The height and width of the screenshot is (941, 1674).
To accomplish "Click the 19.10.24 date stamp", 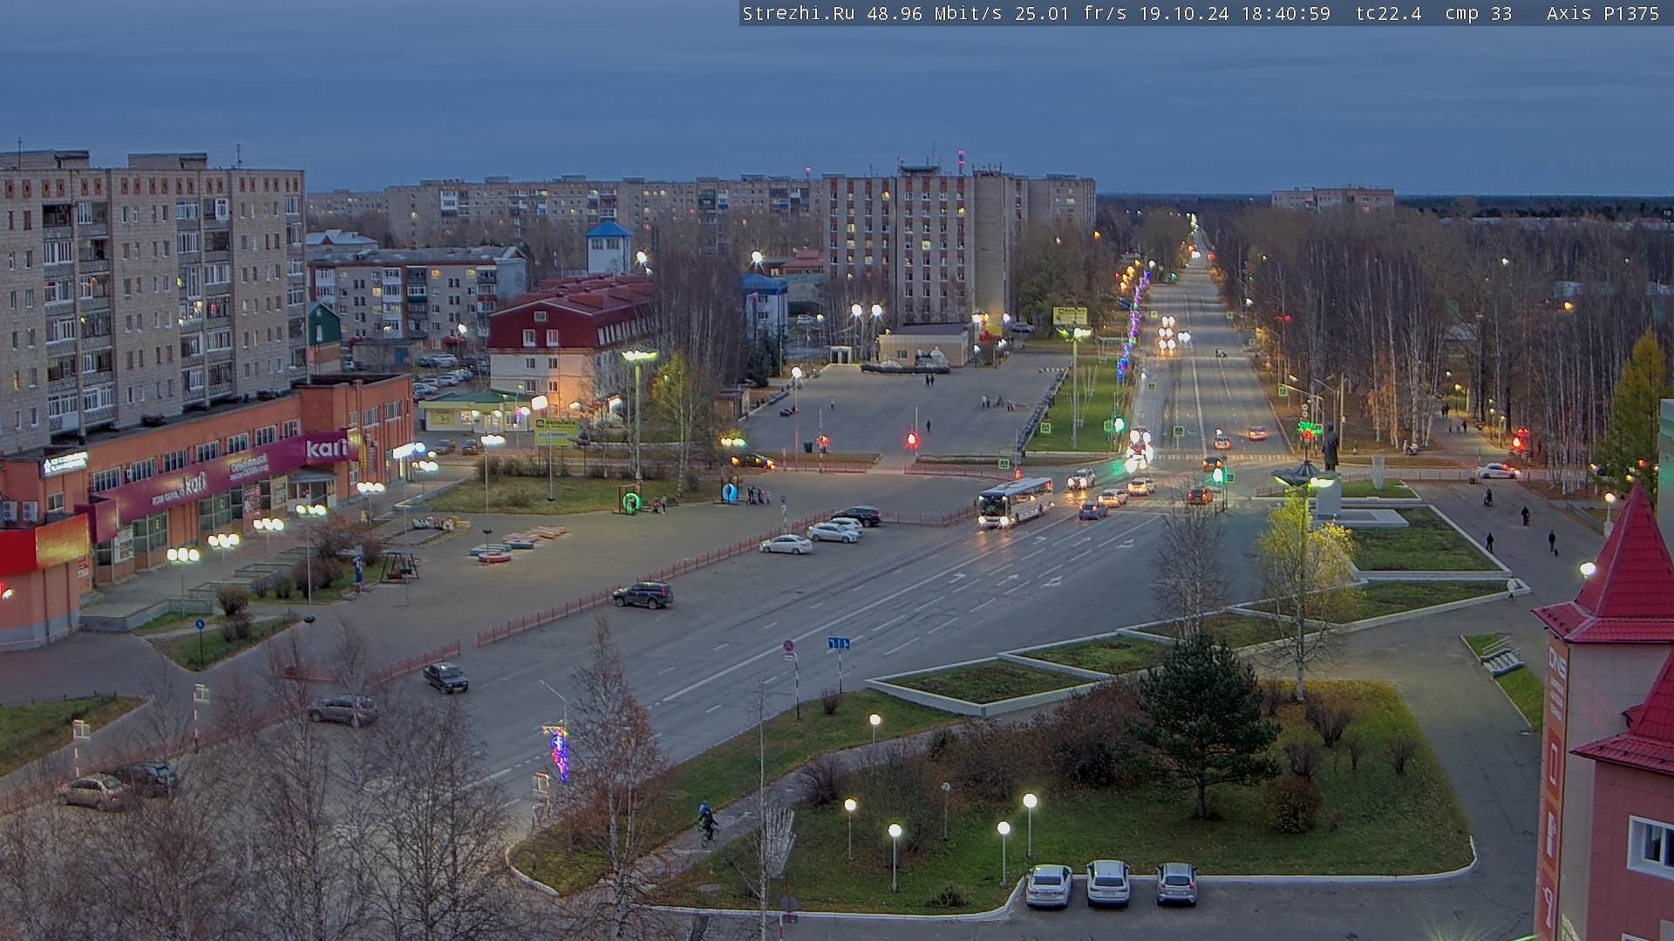I will click(1184, 14).
